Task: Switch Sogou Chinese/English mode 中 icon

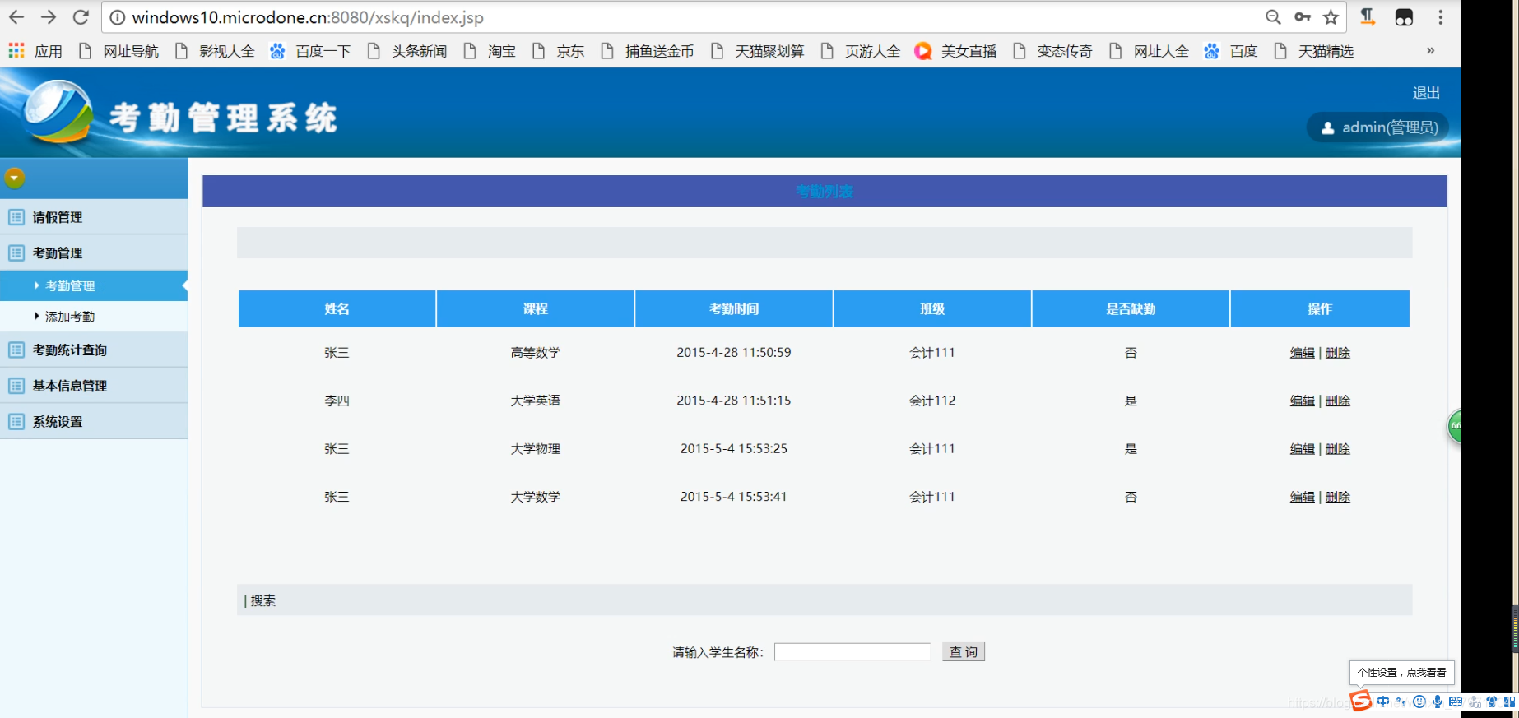Action: 1383,702
